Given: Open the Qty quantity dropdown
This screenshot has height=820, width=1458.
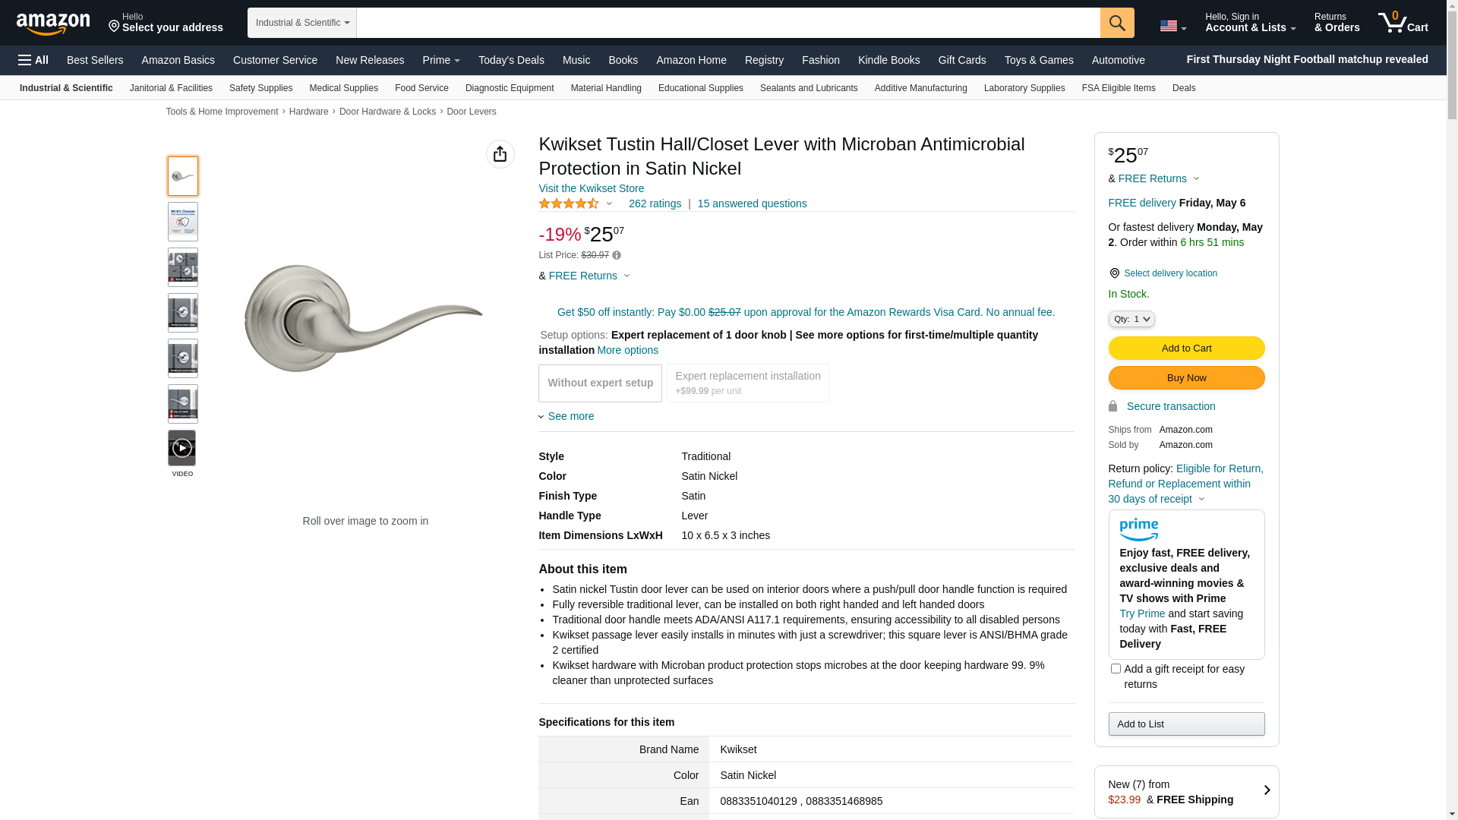Looking at the screenshot, I should point(1131,320).
